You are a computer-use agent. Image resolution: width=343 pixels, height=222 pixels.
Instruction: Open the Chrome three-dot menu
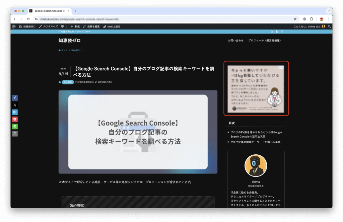coord(328,19)
